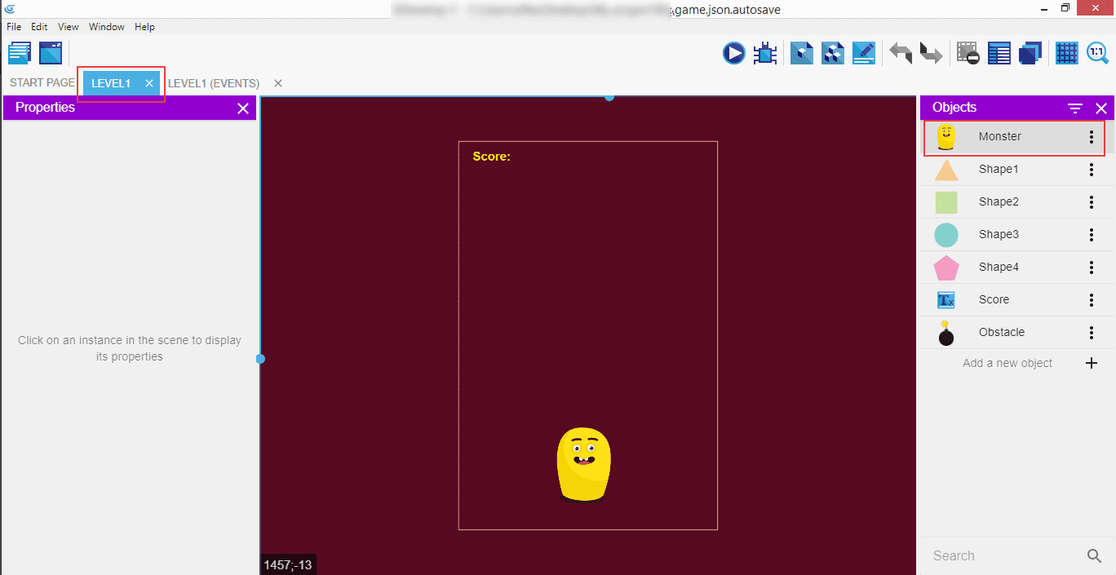Viewport: 1116px width, 575px height.
Task: Open the filter options in Objects panel
Action: click(1075, 108)
